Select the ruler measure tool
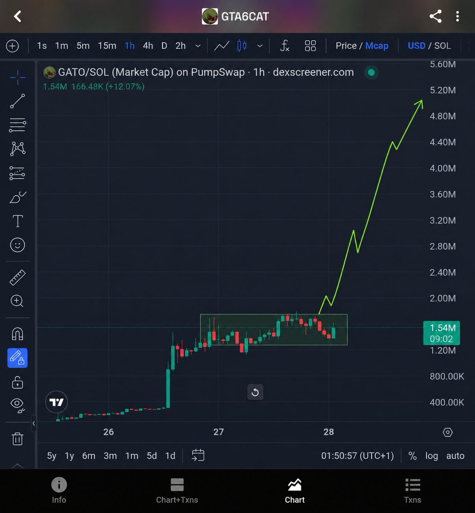 click(18, 278)
